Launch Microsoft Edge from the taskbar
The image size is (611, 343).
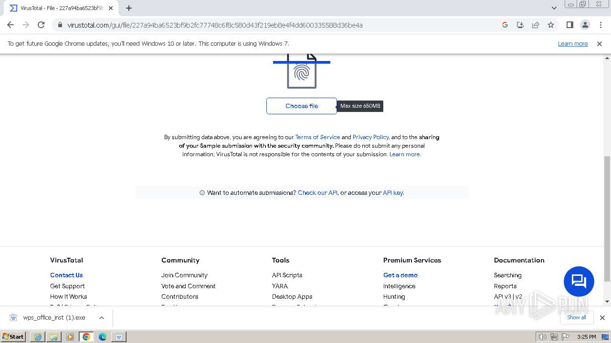point(103,337)
